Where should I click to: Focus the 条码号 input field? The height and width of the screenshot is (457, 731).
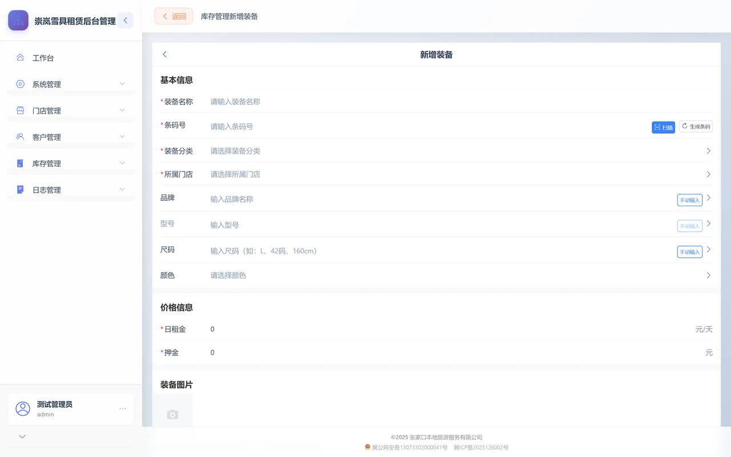[x=428, y=127]
